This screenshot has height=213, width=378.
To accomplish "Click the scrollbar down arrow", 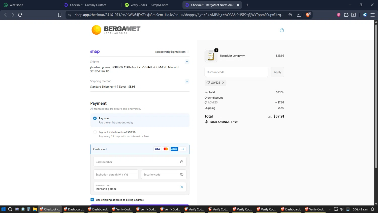I will click(376, 204).
